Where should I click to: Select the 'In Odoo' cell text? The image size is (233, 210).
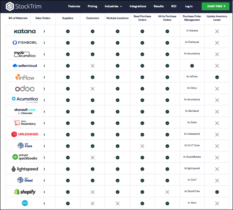[192, 88]
